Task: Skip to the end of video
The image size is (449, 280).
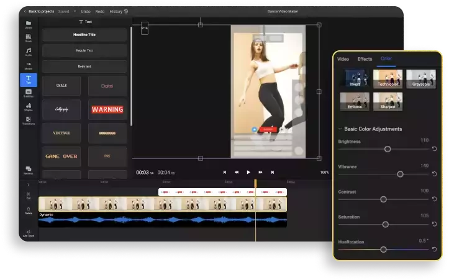Action: coord(273,173)
